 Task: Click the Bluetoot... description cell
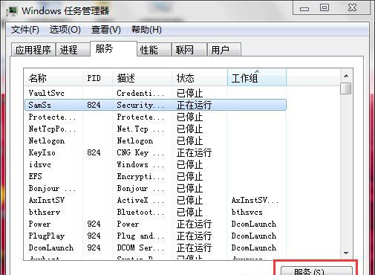140,212
